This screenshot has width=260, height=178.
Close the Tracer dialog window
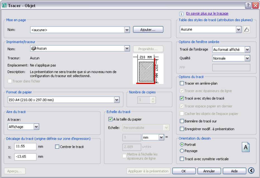coord(255,6)
